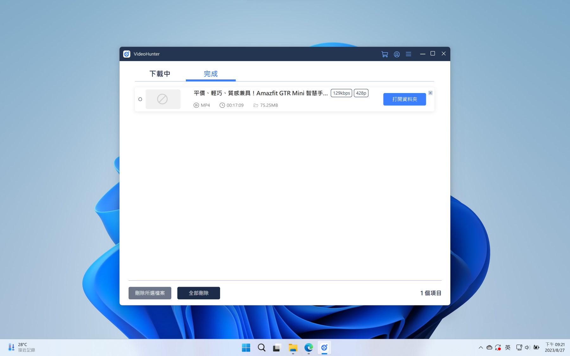570x356 pixels.
Task: Expand hidden system tray icons chevron
Action: click(481, 347)
